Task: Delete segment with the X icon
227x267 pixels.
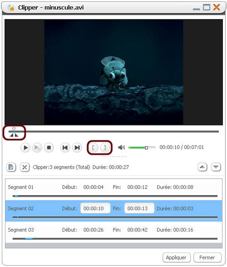Action: coord(25,167)
